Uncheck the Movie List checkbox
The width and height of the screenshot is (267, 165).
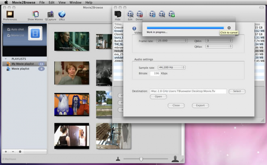(x=9, y=36)
